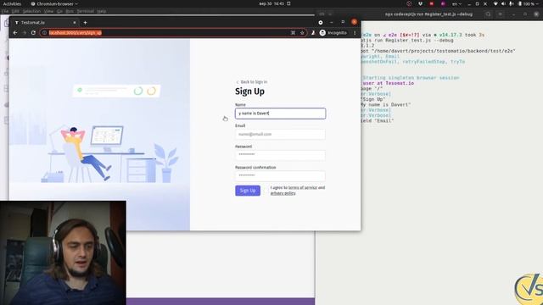Click terminal text 'user at Testomat.io'
The image size is (543, 305).
pos(388,83)
